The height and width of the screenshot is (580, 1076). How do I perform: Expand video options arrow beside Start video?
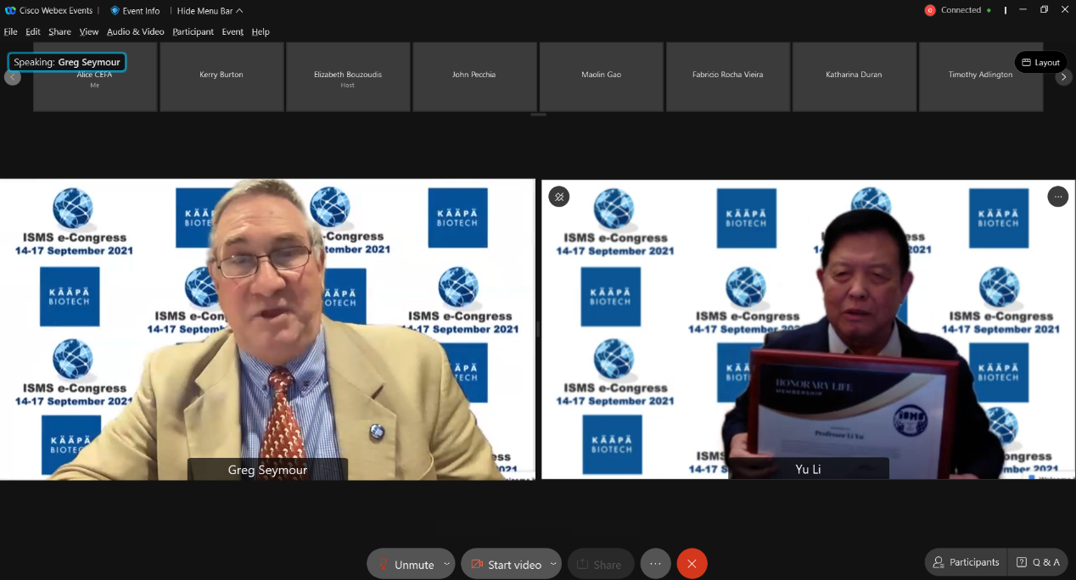pos(553,564)
